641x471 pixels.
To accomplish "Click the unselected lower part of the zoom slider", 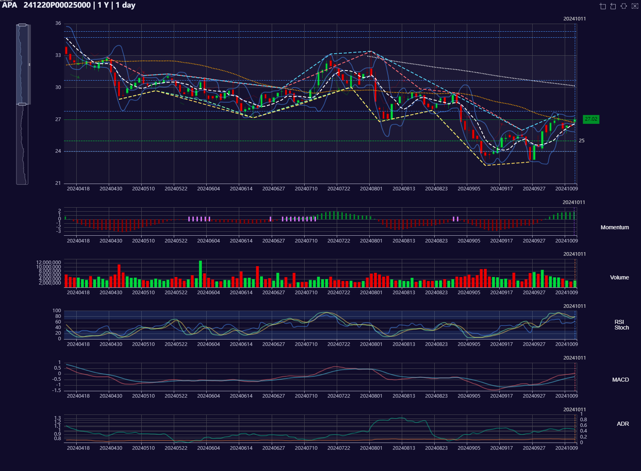I will point(22,144).
